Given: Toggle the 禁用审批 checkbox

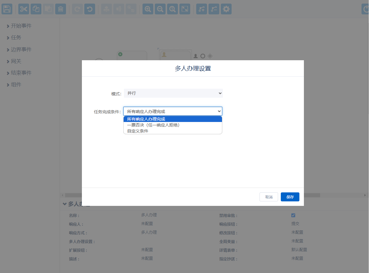Looking at the screenshot, I should [x=293, y=215].
